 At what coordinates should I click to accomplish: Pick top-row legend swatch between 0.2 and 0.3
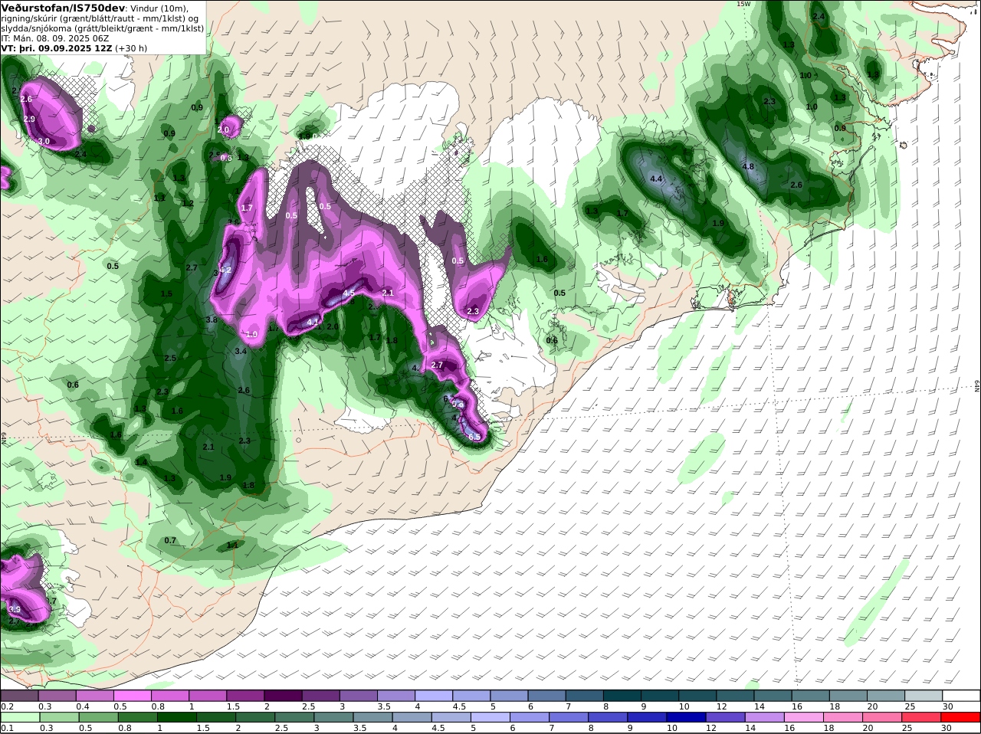point(19,696)
